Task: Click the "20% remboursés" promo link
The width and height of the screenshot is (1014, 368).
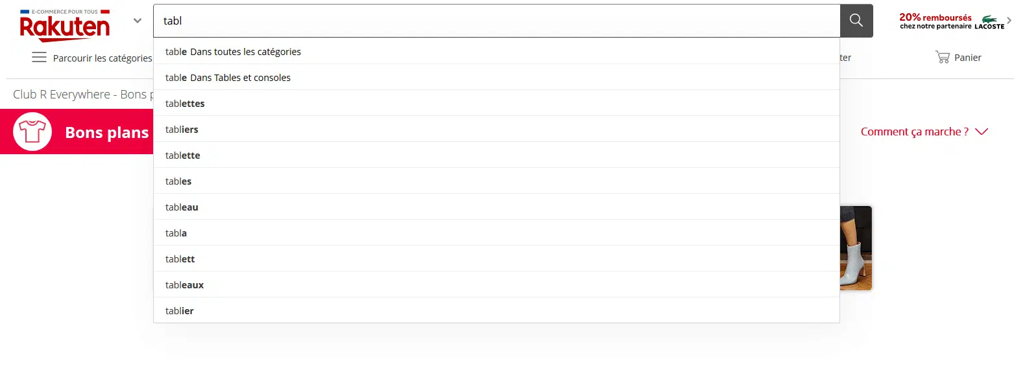Action: coord(935,17)
